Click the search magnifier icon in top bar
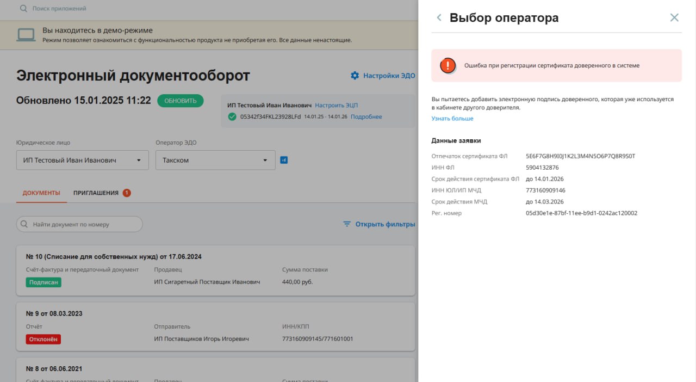 coord(23,8)
